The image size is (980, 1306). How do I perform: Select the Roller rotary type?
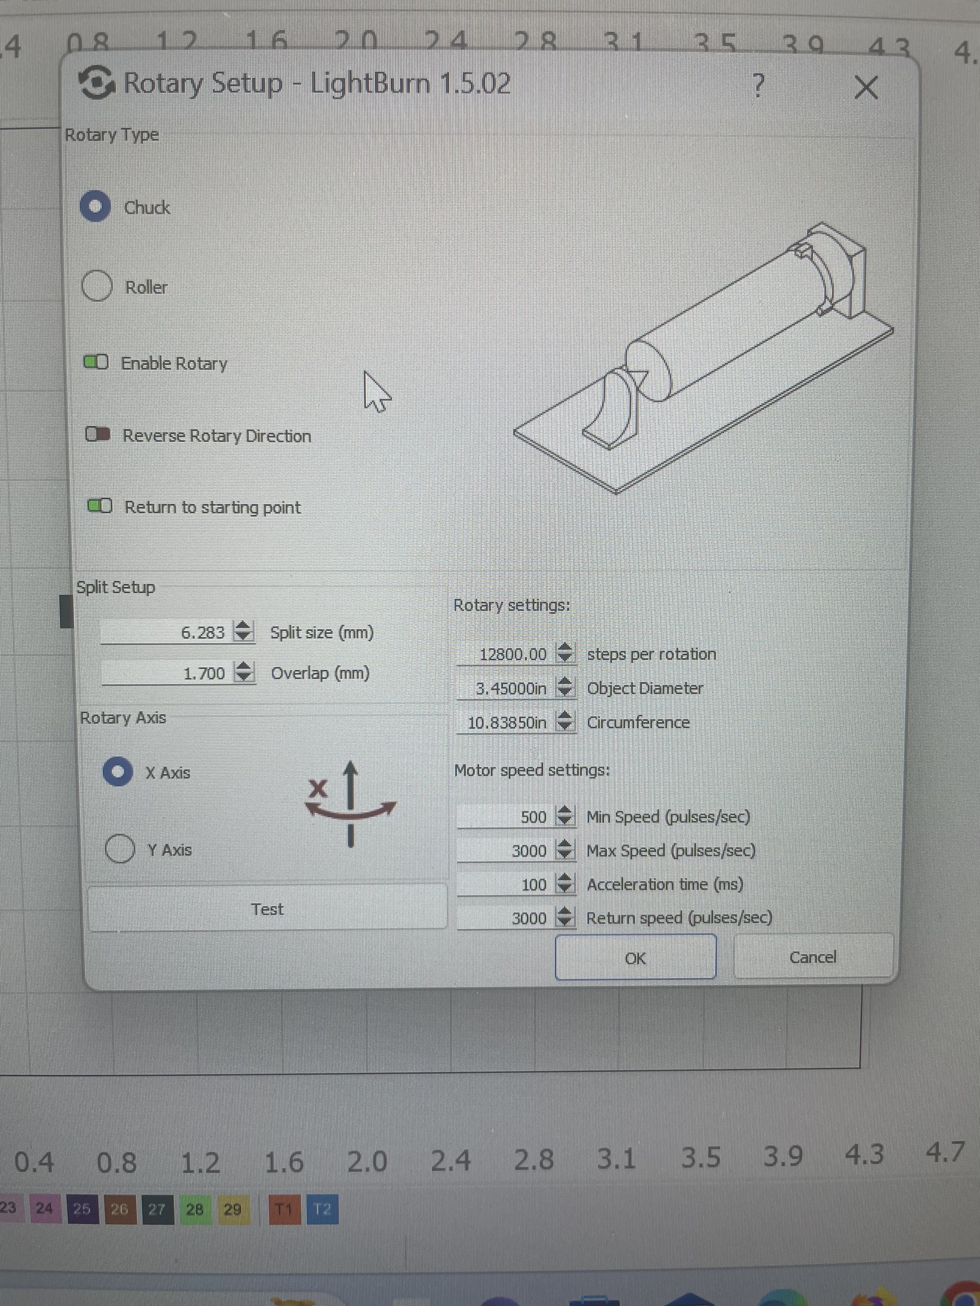tap(97, 286)
